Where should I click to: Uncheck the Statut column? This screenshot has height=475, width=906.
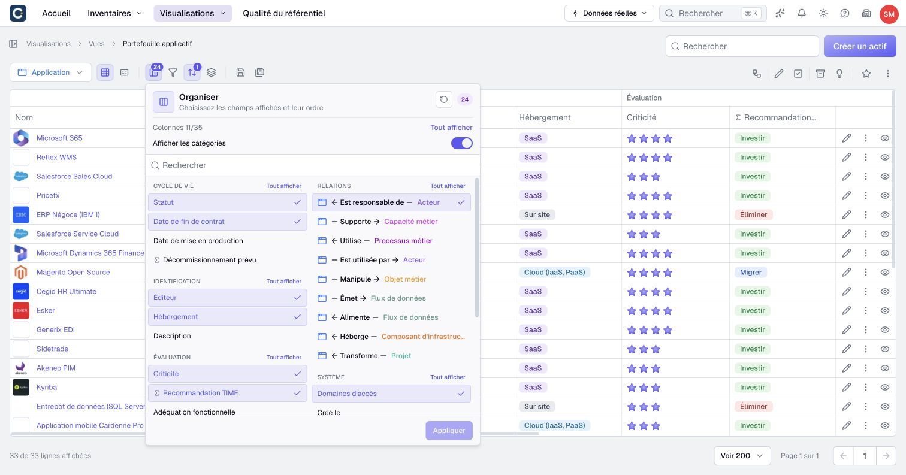(228, 202)
